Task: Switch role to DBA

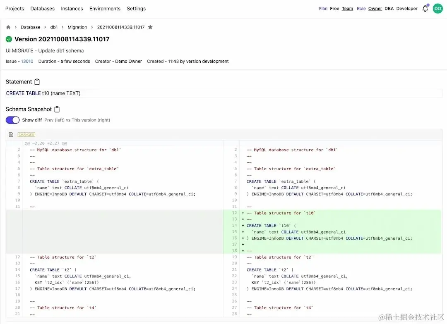Action: coord(389,9)
